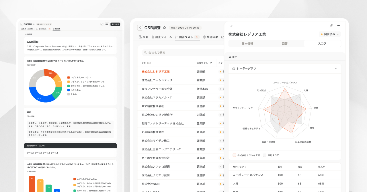This screenshot has width=367, height=192.
Task: Copy link using the detail panel link icon
Action: click(x=331, y=26)
